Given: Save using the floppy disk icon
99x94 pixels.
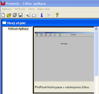Looking at the screenshot, I should coord(20,15).
